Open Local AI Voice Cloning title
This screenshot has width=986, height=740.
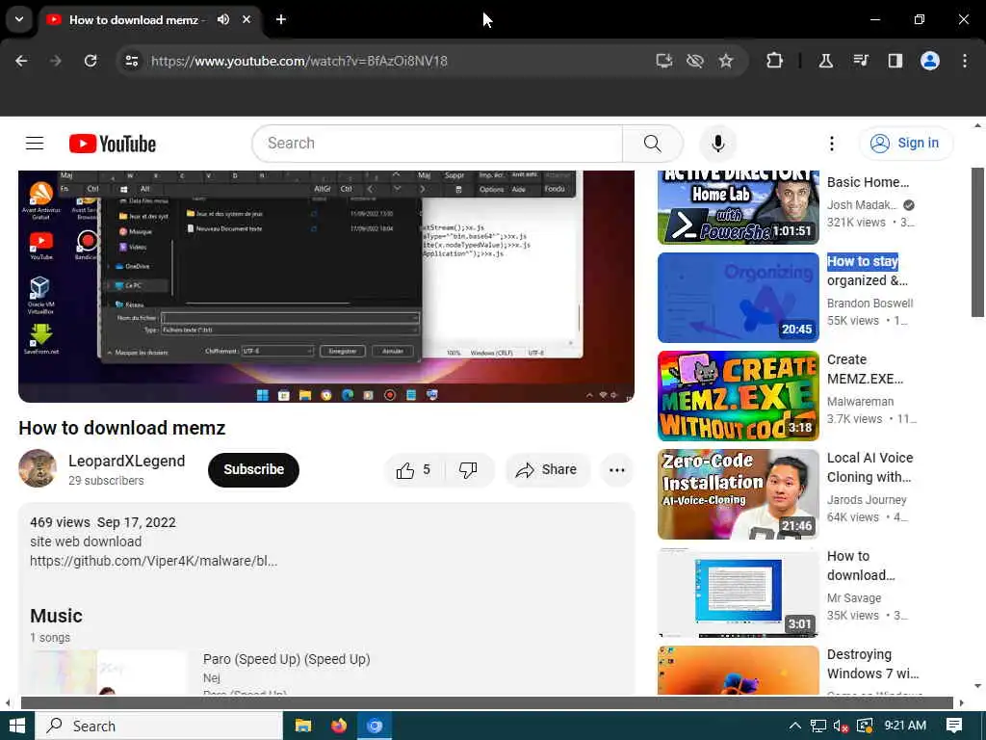click(x=869, y=467)
